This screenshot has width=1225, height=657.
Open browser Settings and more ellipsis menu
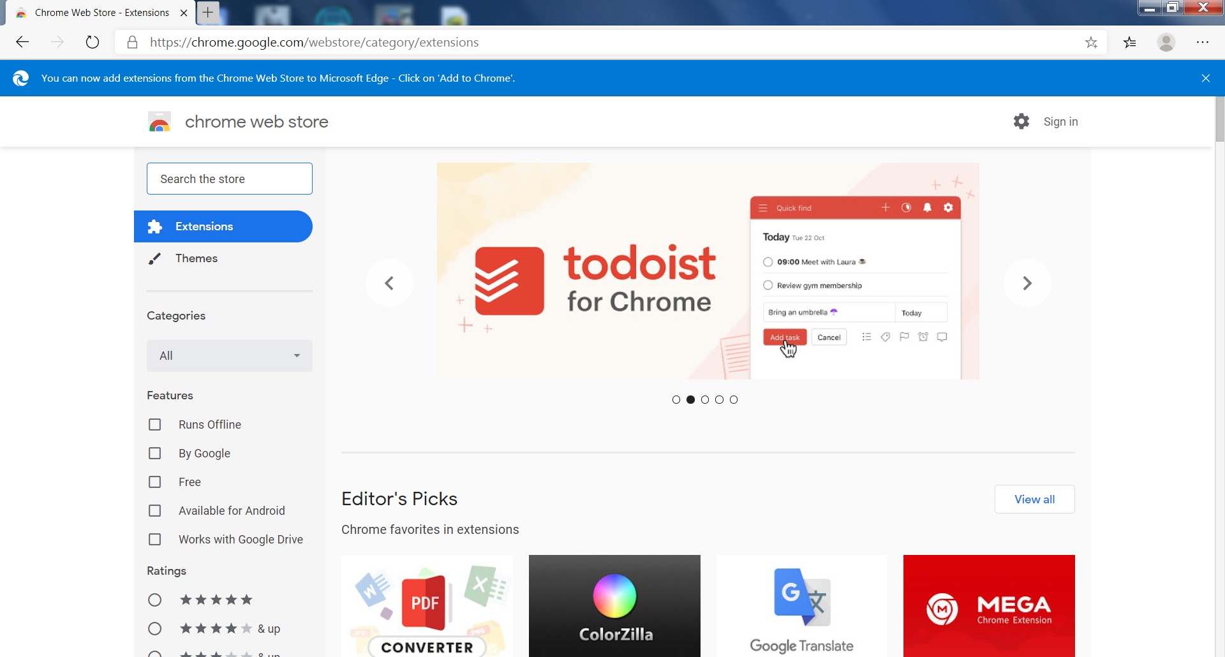click(1202, 42)
